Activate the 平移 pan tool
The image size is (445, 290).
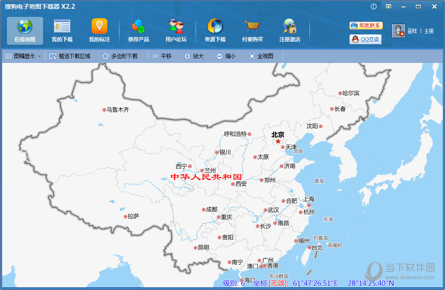pos(162,56)
